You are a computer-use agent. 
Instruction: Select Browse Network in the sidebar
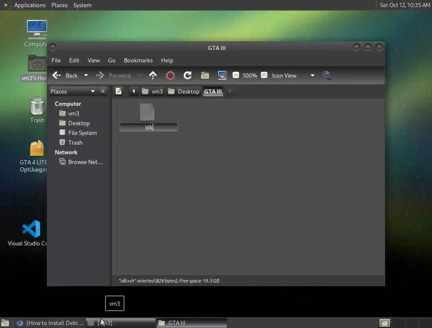[x=81, y=162]
